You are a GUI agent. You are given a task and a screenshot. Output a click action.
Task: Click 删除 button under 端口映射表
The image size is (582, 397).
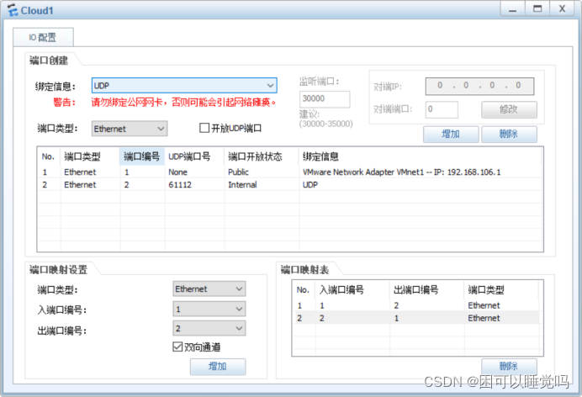tap(509, 367)
